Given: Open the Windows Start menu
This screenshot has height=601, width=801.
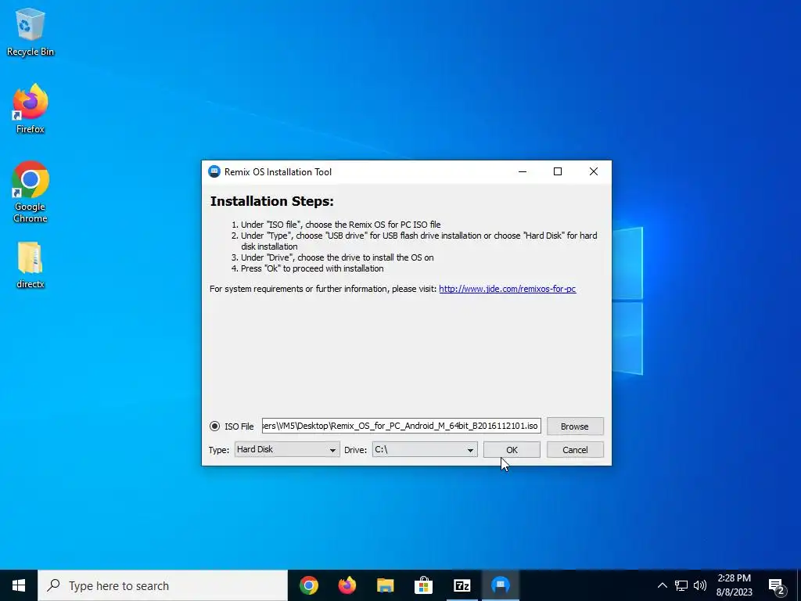Looking at the screenshot, I should [x=19, y=585].
